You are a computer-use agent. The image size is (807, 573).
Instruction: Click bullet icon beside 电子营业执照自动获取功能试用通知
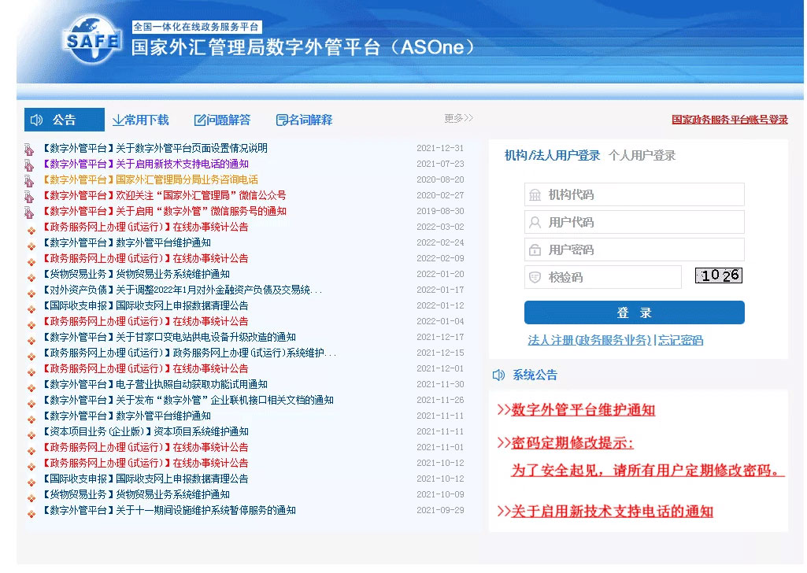point(31,388)
